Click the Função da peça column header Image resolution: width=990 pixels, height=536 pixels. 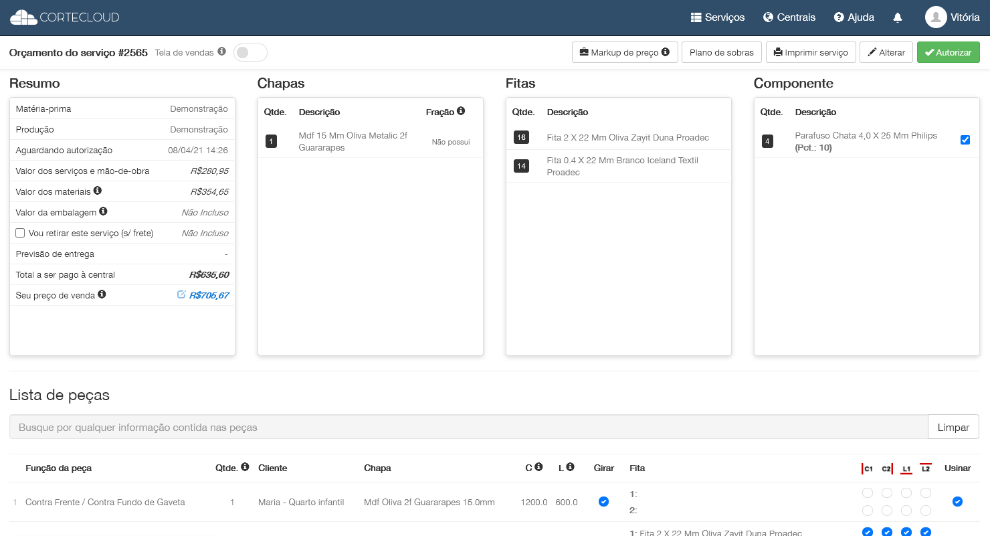coord(58,468)
